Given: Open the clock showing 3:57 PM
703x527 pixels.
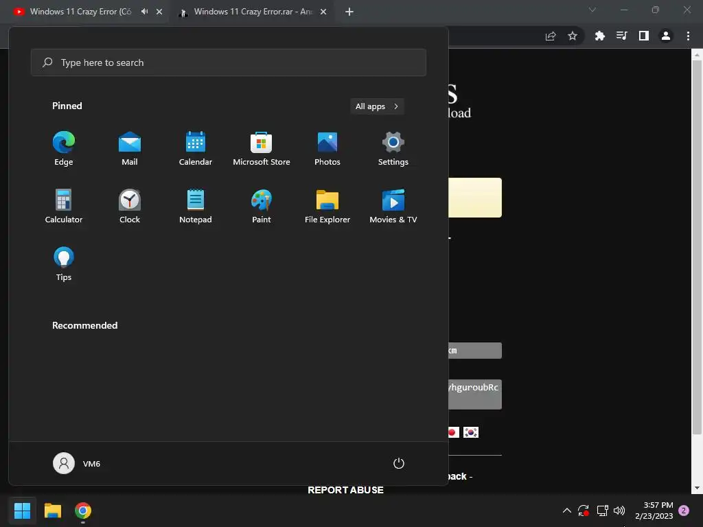Looking at the screenshot, I should [654, 511].
